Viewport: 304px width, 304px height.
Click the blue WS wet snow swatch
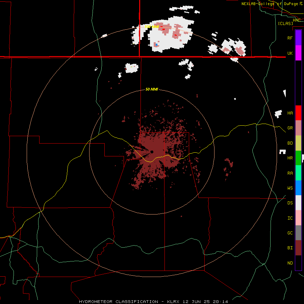298,188
